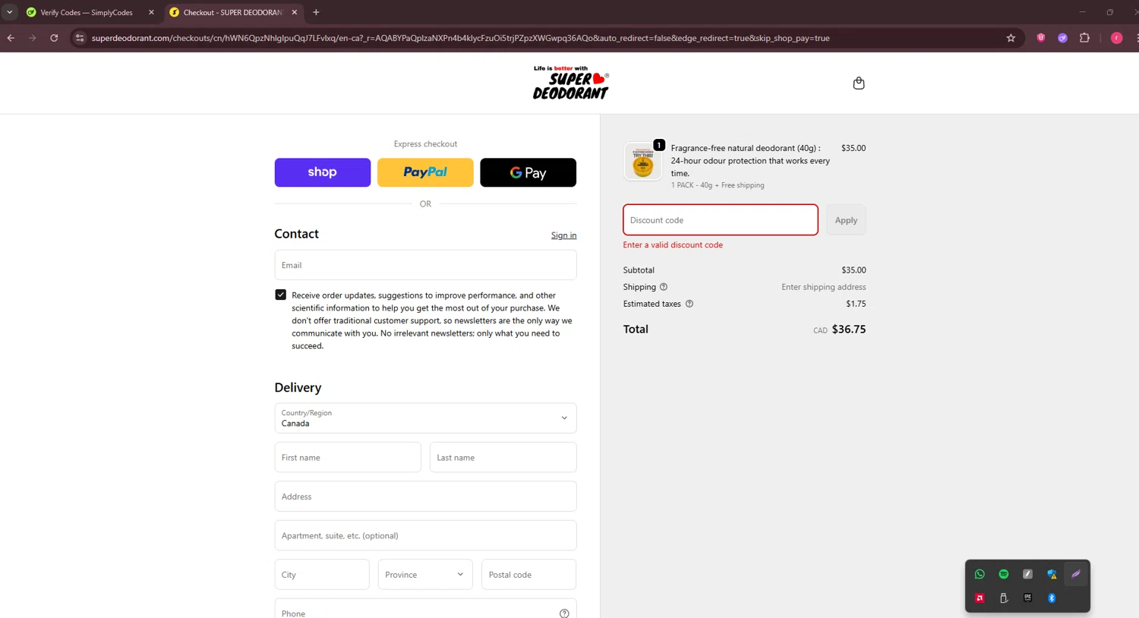Expand the Country/Region dropdown
The image size is (1139, 618).
pos(425,418)
